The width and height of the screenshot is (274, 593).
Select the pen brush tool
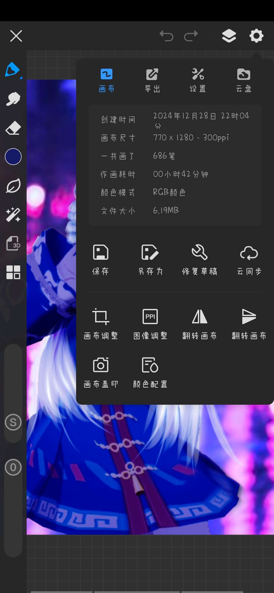pyautogui.click(x=13, y=69)
